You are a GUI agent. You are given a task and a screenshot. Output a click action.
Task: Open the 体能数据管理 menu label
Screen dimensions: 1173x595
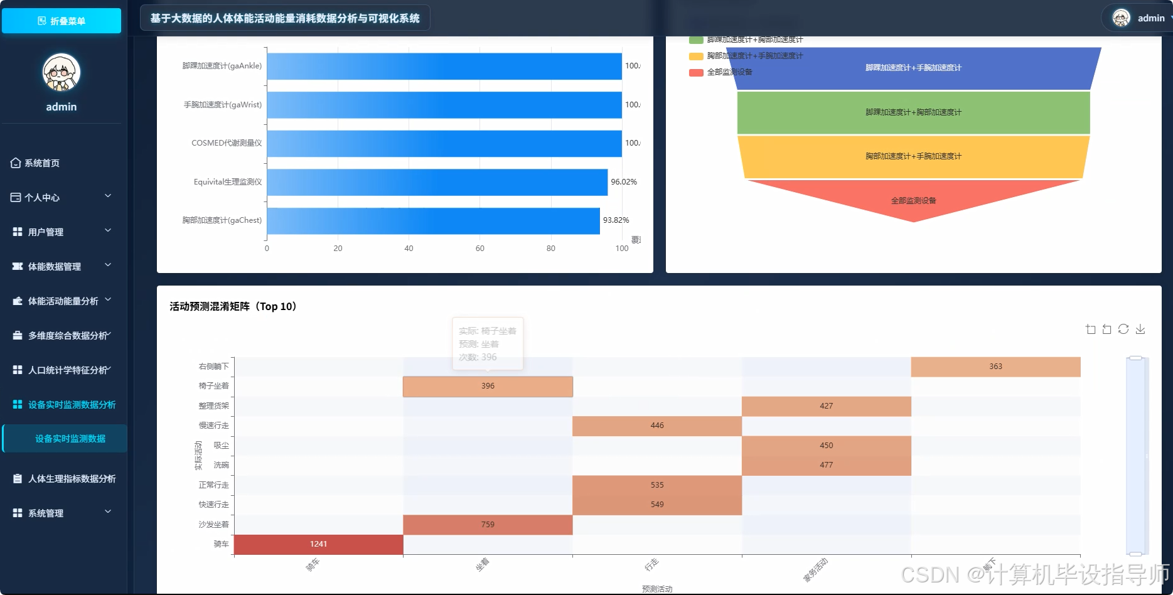pyautogui.click(x=55, y=266)
